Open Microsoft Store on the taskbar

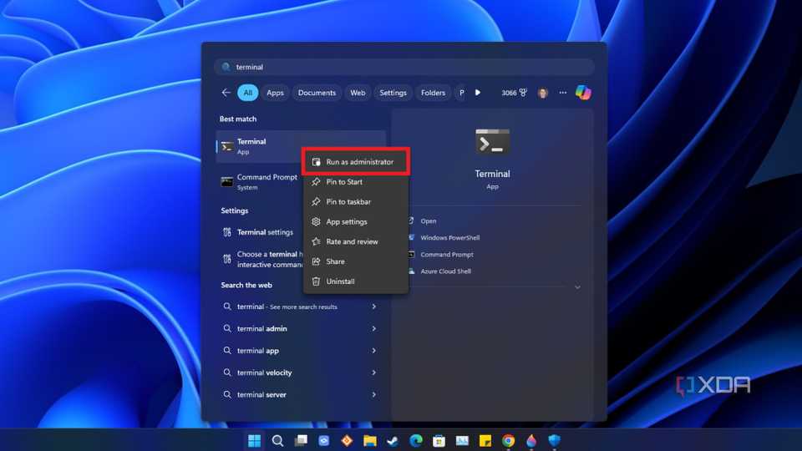tap(439, 440)
